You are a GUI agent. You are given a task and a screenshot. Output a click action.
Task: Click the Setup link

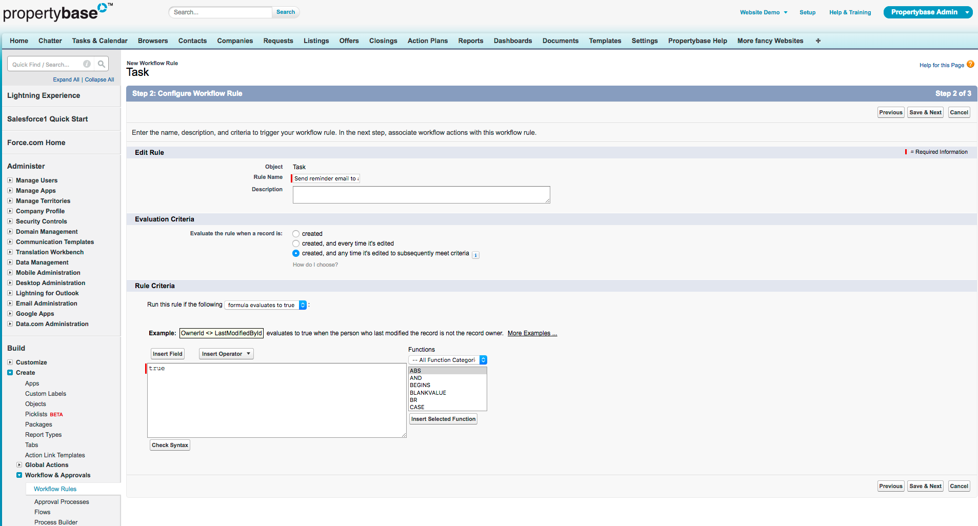807,12
